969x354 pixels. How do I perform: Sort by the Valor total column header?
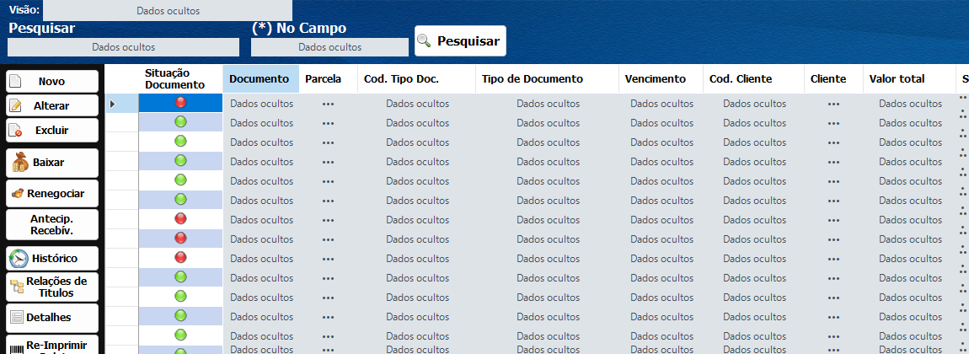tap(908, 79)
